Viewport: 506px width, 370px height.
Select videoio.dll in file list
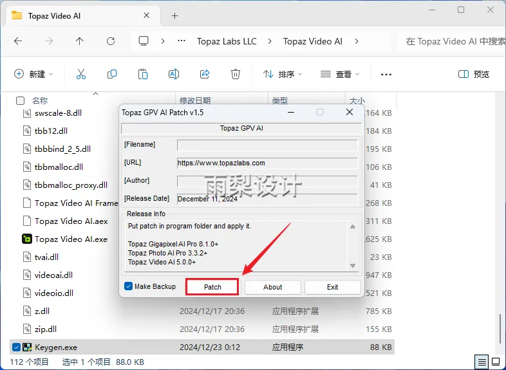pos(54,293)
